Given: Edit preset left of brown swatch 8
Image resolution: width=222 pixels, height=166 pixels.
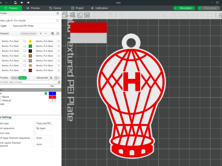Looking at the screenshot, I should [25, 56].
